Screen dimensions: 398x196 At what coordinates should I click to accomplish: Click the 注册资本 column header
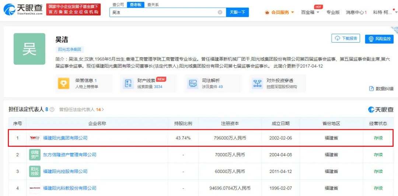point(230,123)
